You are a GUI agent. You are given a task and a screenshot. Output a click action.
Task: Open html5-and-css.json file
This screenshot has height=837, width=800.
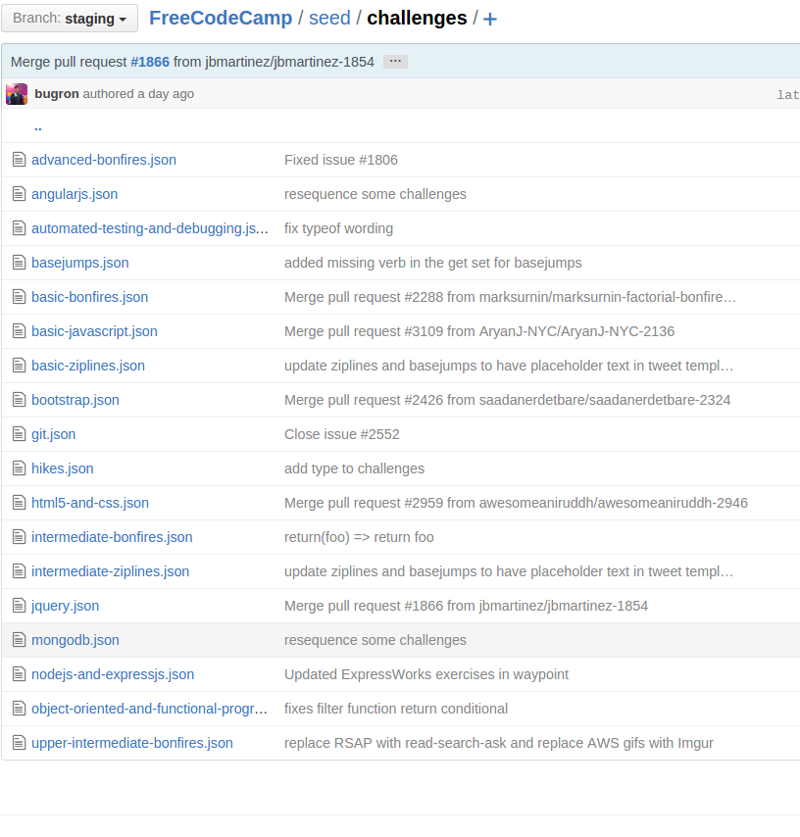(x=90, y=503)
